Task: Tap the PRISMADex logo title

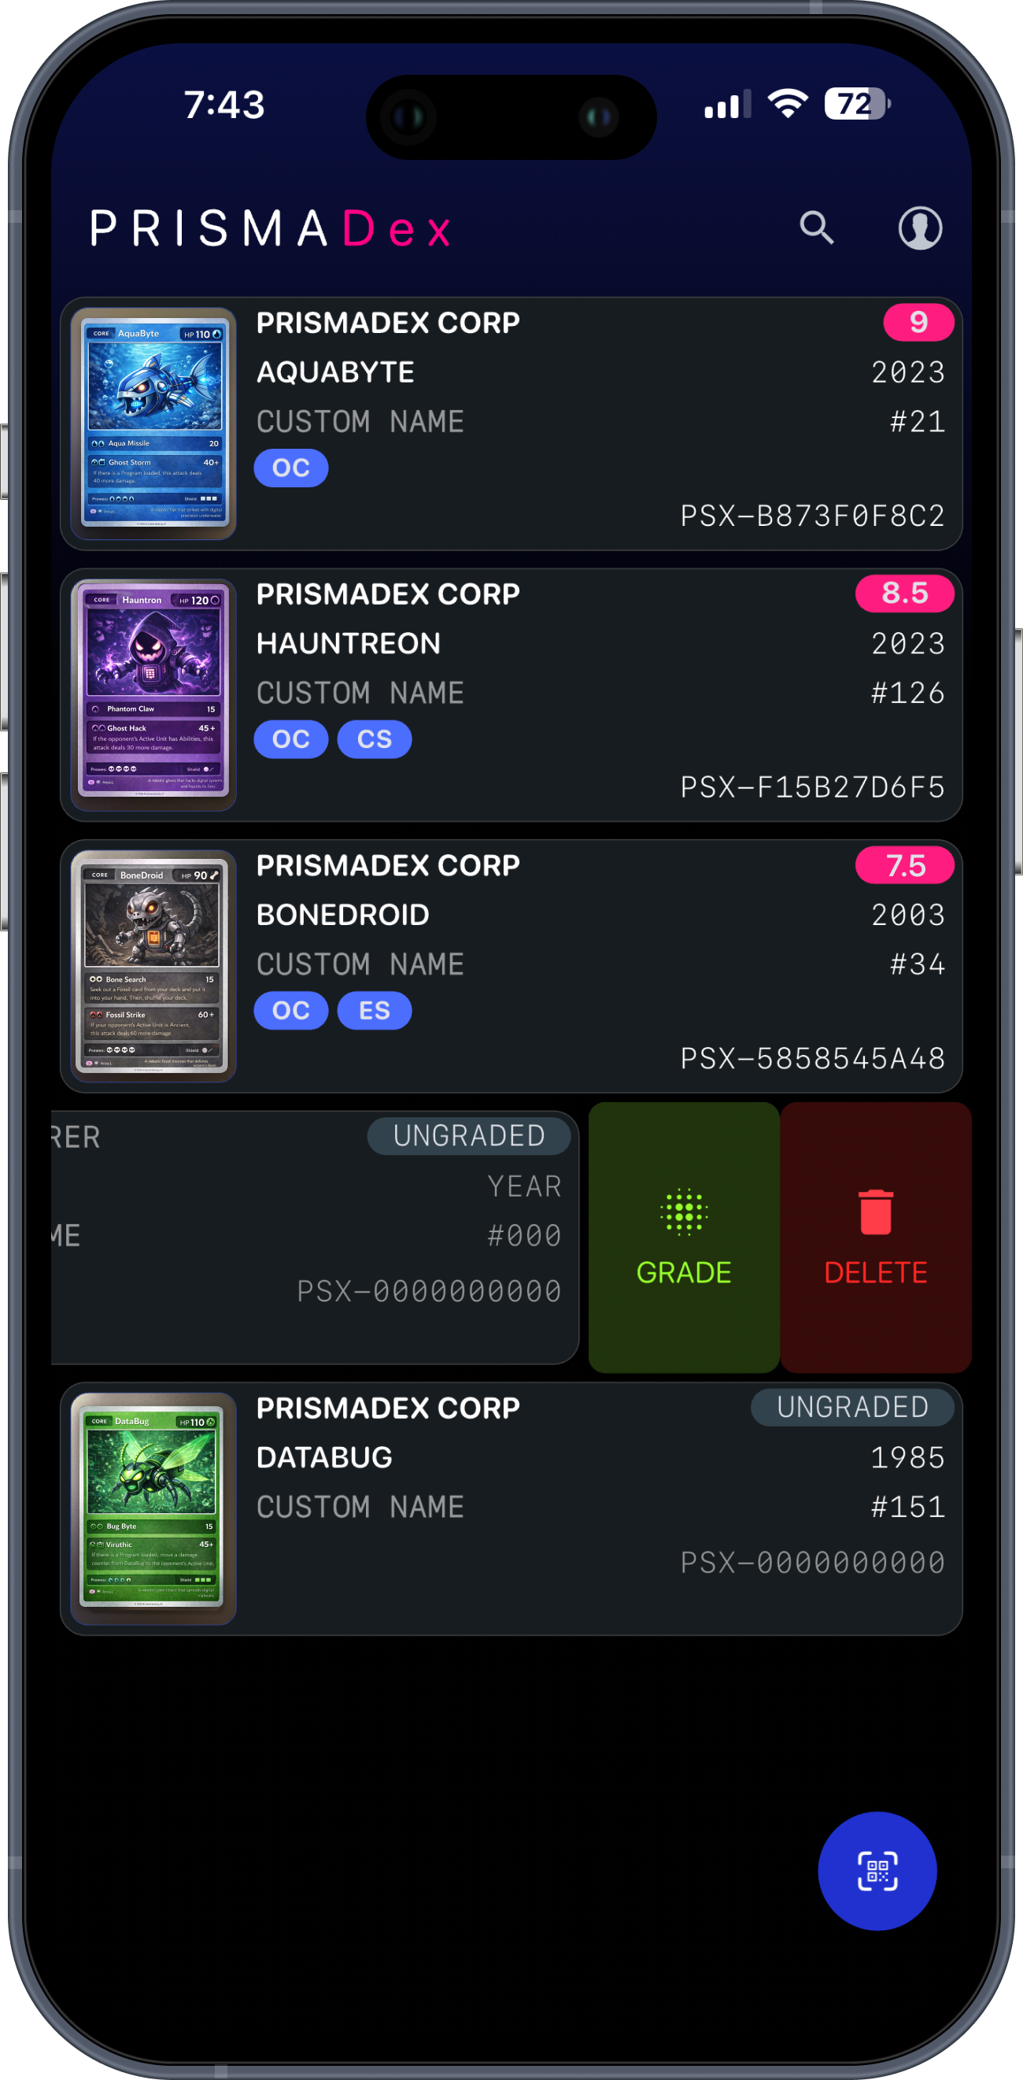Action: point(270,228)
